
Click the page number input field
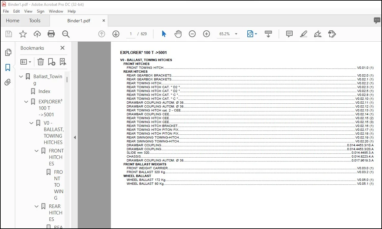[131, 34]
